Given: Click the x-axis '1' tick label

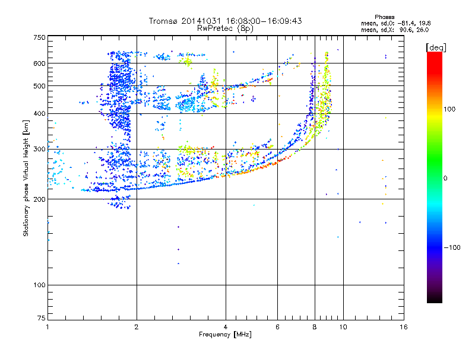Looking at the screenshot, I should pos(47,327).
